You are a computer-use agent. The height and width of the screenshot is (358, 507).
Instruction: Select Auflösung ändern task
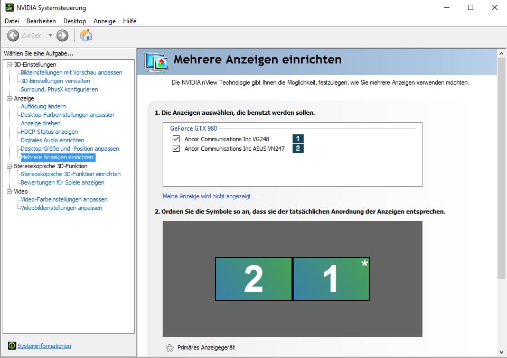(x=43, y=106)
